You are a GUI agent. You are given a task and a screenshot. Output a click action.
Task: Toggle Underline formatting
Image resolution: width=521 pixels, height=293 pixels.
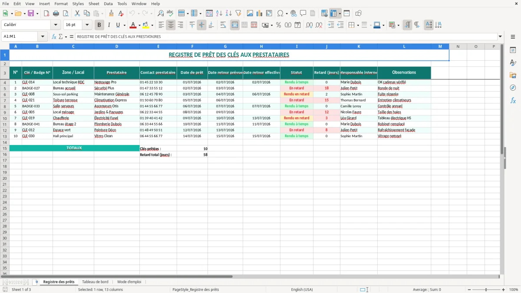117,25
